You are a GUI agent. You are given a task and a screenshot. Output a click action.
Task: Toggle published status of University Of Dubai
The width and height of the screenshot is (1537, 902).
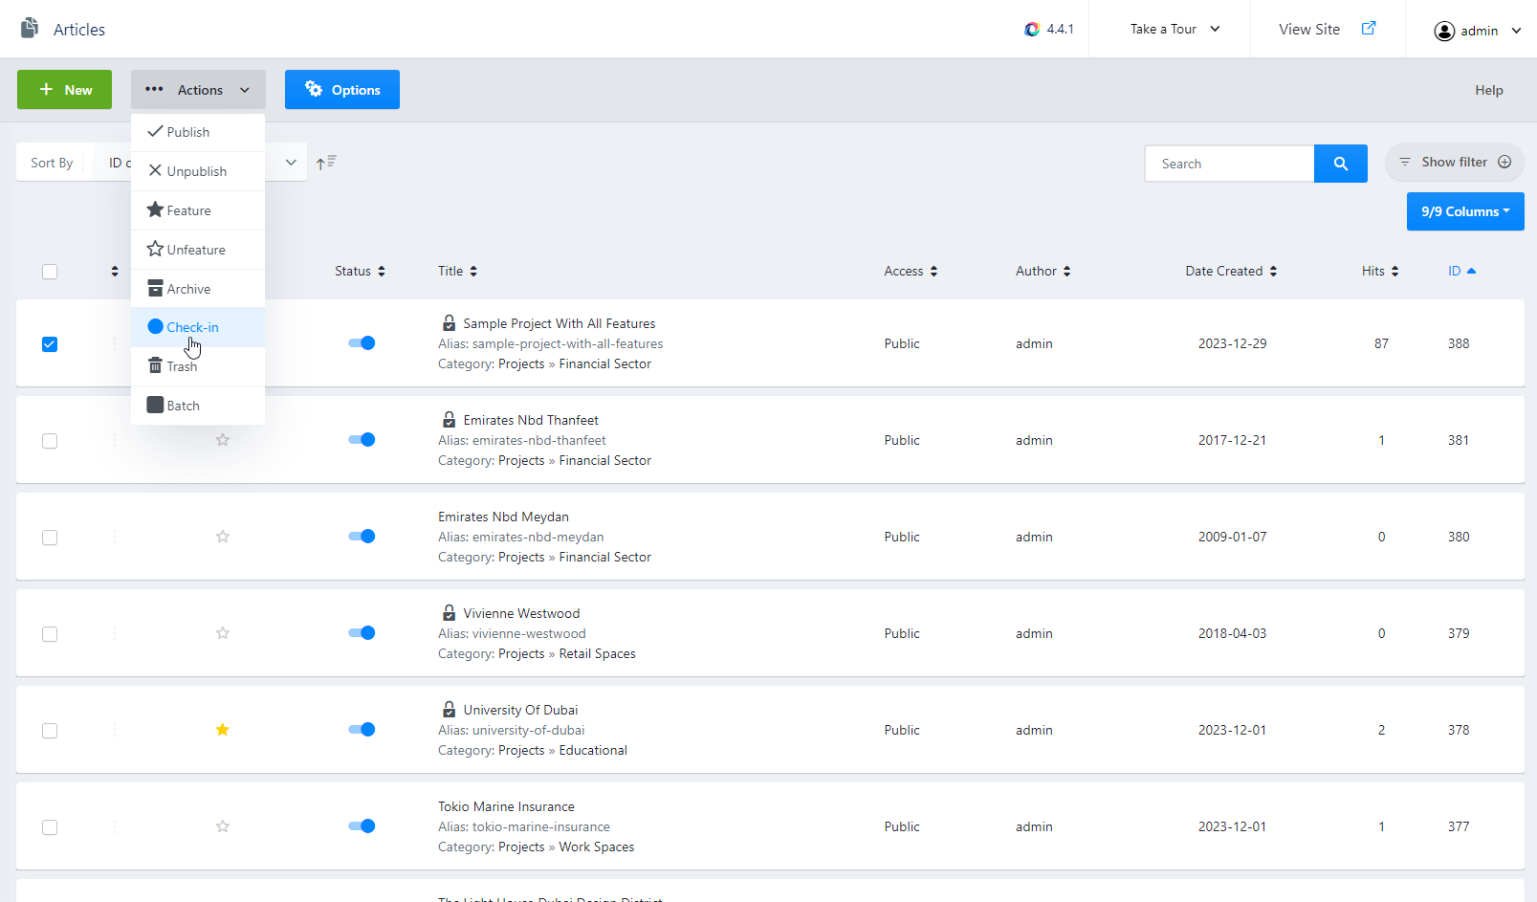coord(362,730)
